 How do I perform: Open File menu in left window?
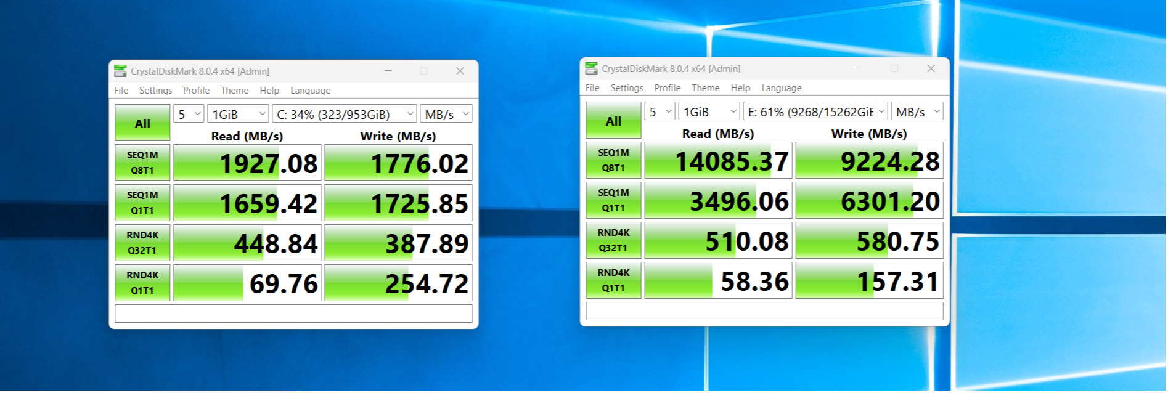121,91
